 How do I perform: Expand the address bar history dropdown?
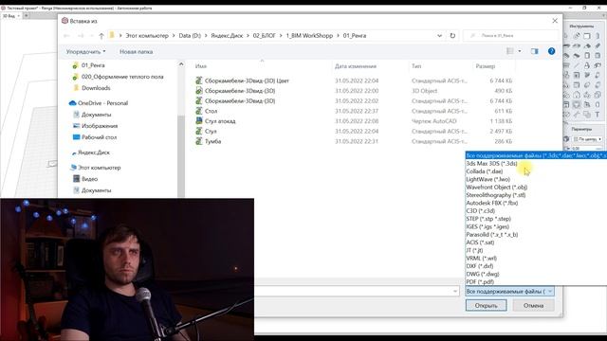[439, 36]
